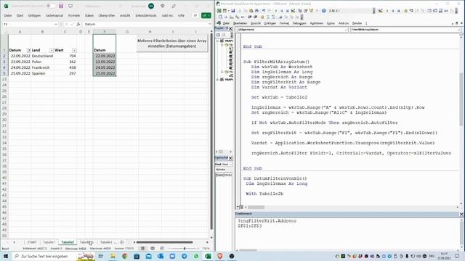Screen dimensions: 465x261
Task: Open the Fenster menu in VBA editor
Action: click(x=357, y=23)
